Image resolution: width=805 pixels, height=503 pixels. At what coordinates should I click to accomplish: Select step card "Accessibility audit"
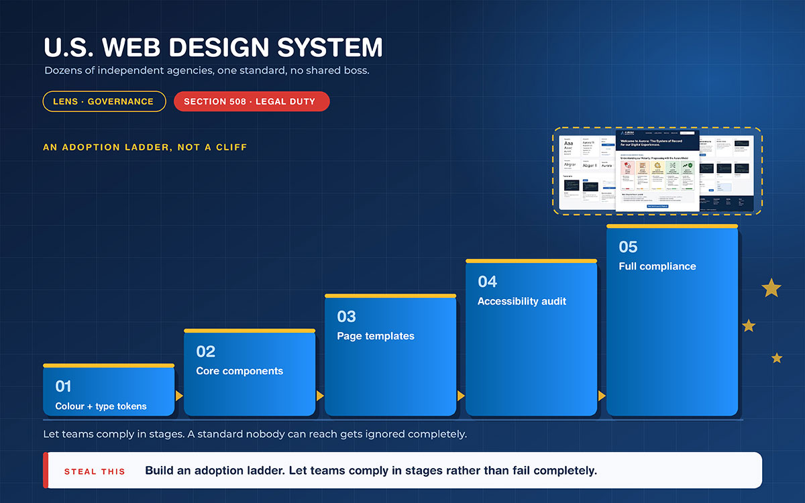(531, 337)
